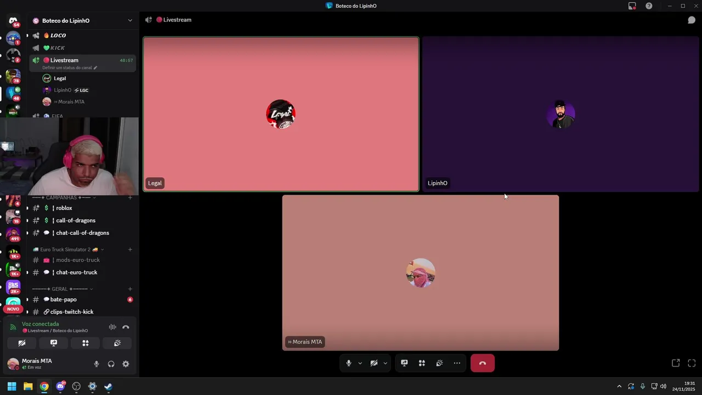Open the LOCO announcement channel
Image resolution: width=702 pixels, height=395 pixels.
tap(82, 35)
